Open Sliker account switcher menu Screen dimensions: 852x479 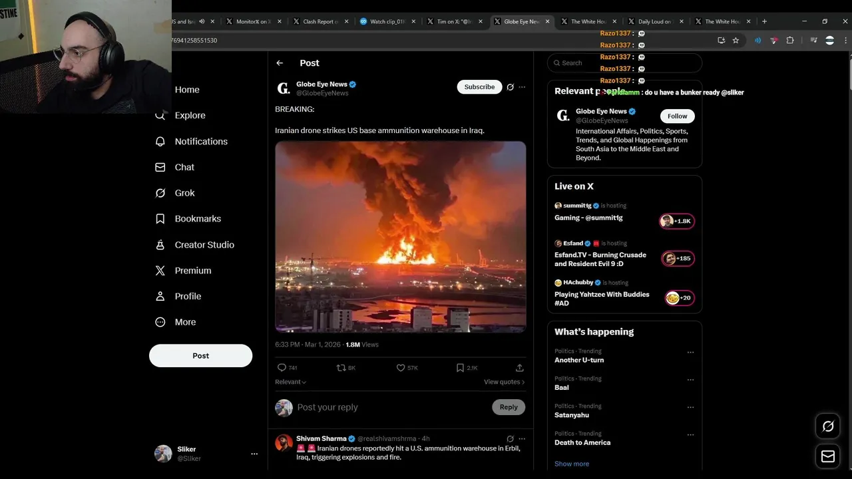point(254,454)
